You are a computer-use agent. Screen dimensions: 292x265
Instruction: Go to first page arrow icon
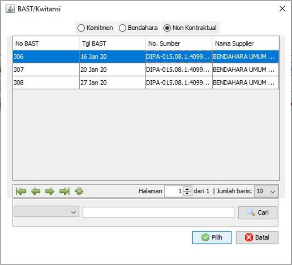coord(21,192)
